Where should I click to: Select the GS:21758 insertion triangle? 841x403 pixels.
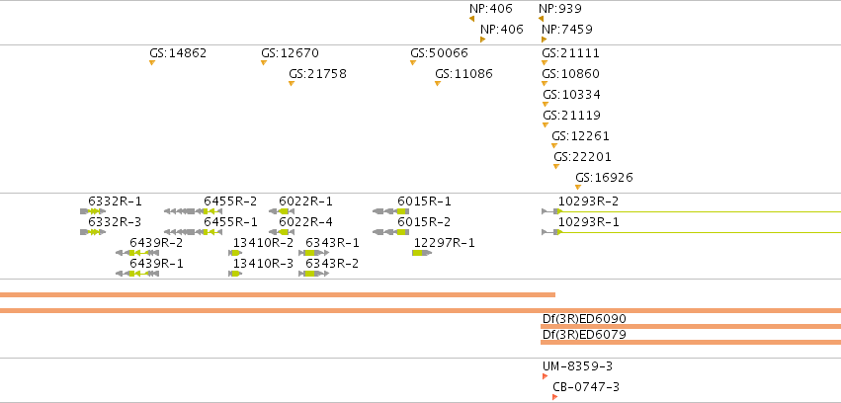292,84
